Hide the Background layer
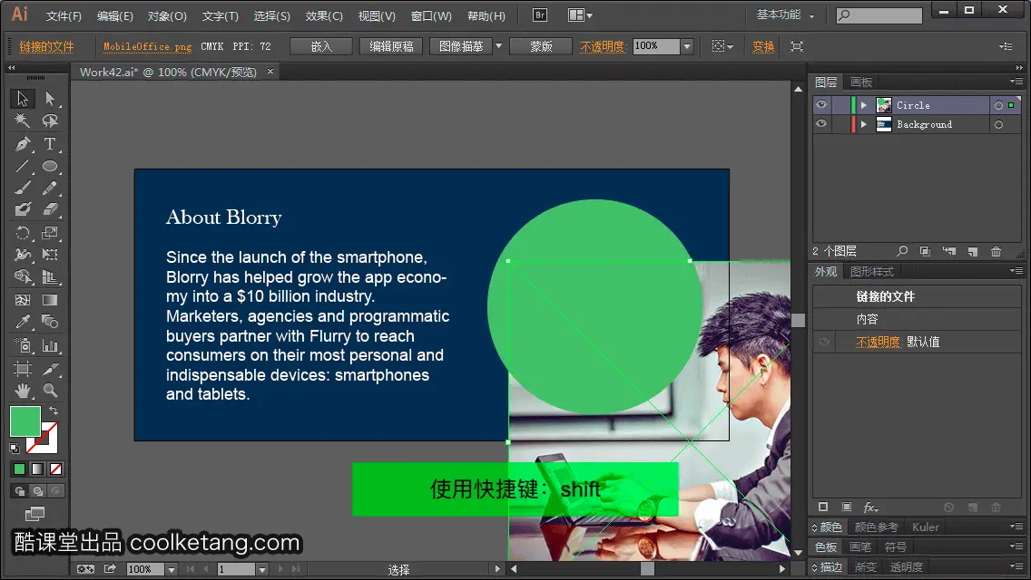 pyautogui.click(x=821, y=124)
